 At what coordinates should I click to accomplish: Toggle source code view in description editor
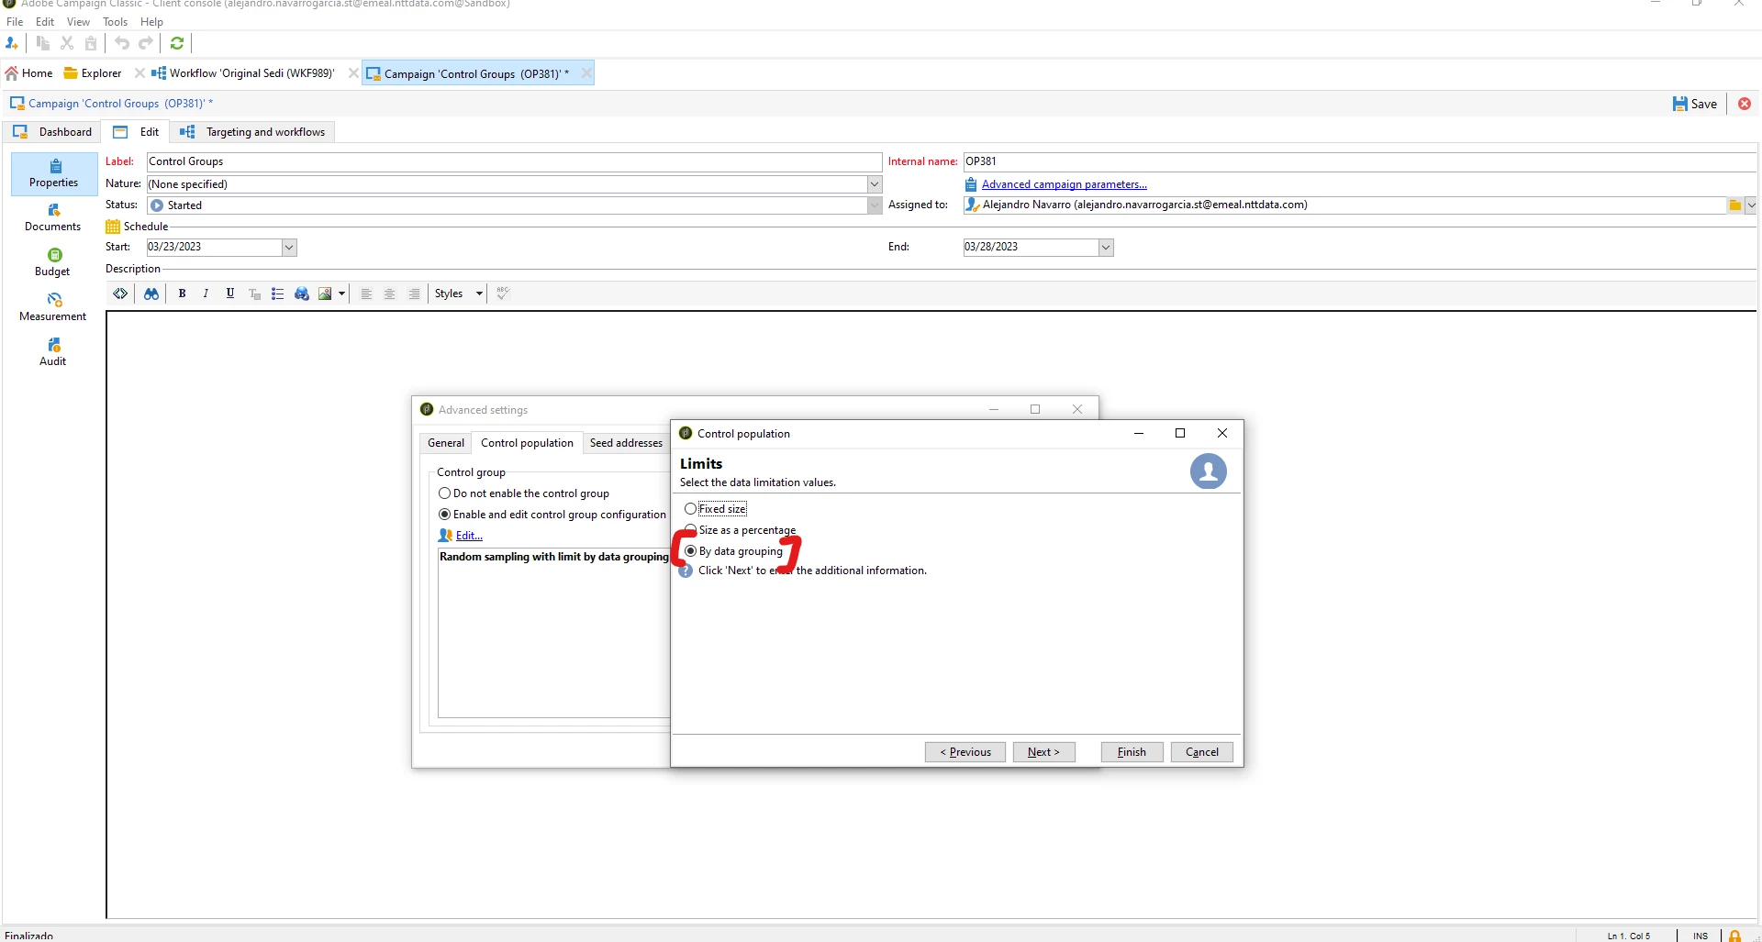(x=120, y=294)
